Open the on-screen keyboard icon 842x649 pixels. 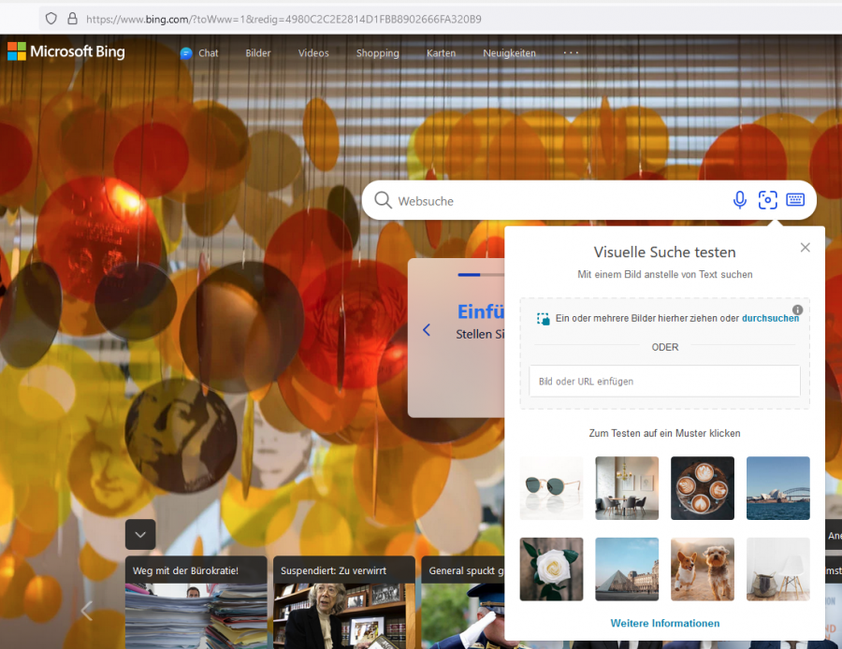[x=795, y=200]
